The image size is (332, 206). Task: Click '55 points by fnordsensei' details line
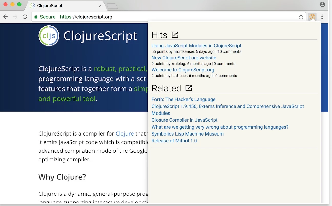(196, 51)
